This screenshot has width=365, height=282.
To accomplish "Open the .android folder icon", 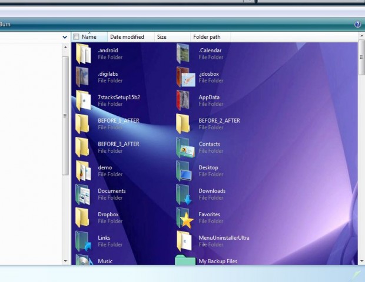I will click(83, 53).
